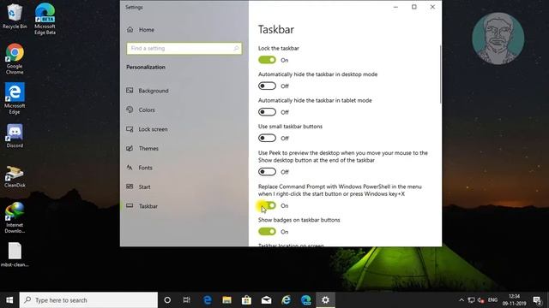Open the Action Center notifications icon
This screenshot has width=549, height=308.
(x=537, y=300)
